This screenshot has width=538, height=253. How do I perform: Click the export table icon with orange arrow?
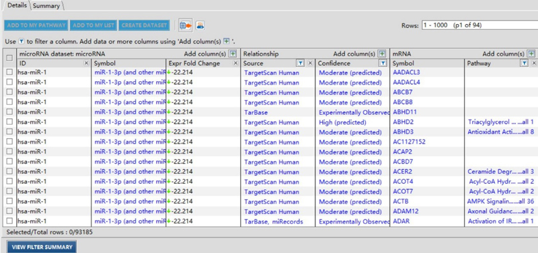pyautogui.click(x=186, y=26)
